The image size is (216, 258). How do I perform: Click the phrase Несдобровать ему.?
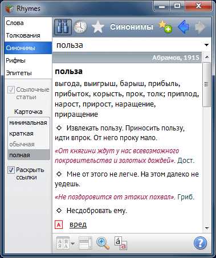(x=97, y=211)
